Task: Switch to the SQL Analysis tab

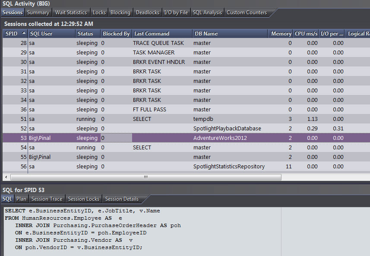Action: [207, 13]
